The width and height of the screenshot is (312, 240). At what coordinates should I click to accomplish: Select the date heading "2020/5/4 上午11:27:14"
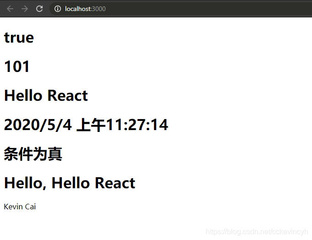(x=86, y=125)
